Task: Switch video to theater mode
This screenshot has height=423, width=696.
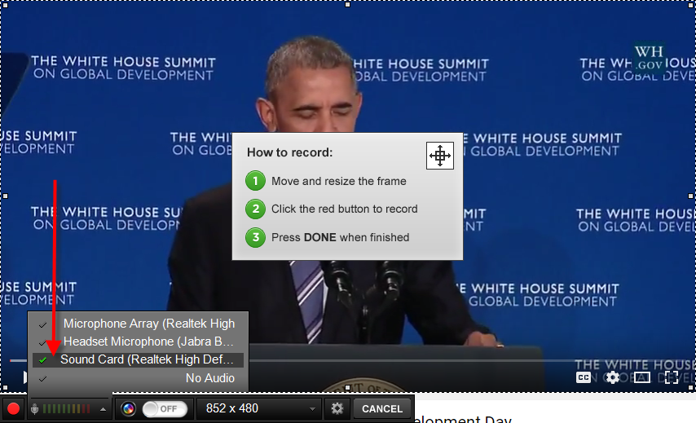Action: [x=642, y=377]
